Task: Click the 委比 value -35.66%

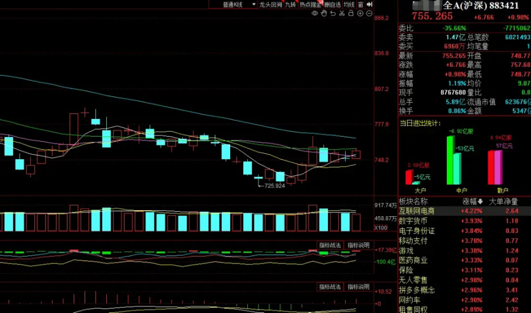Action: tap(454, 28)
